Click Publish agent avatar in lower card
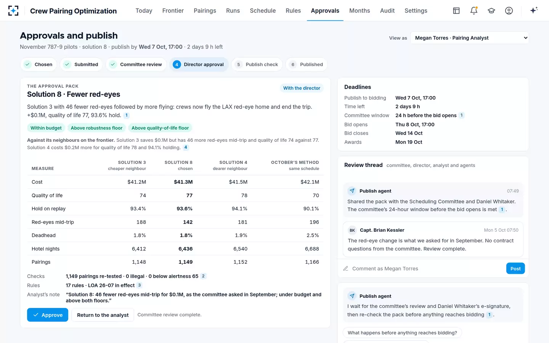Screen dimensions: 549x343 click(x=352, y=296)
